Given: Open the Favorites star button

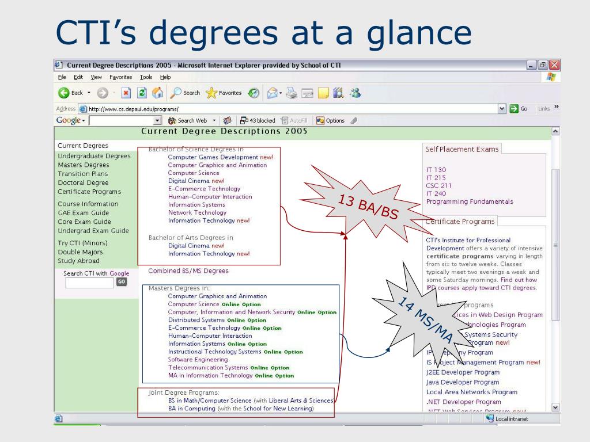Looking at the screenshot, I should coord(224,93).
